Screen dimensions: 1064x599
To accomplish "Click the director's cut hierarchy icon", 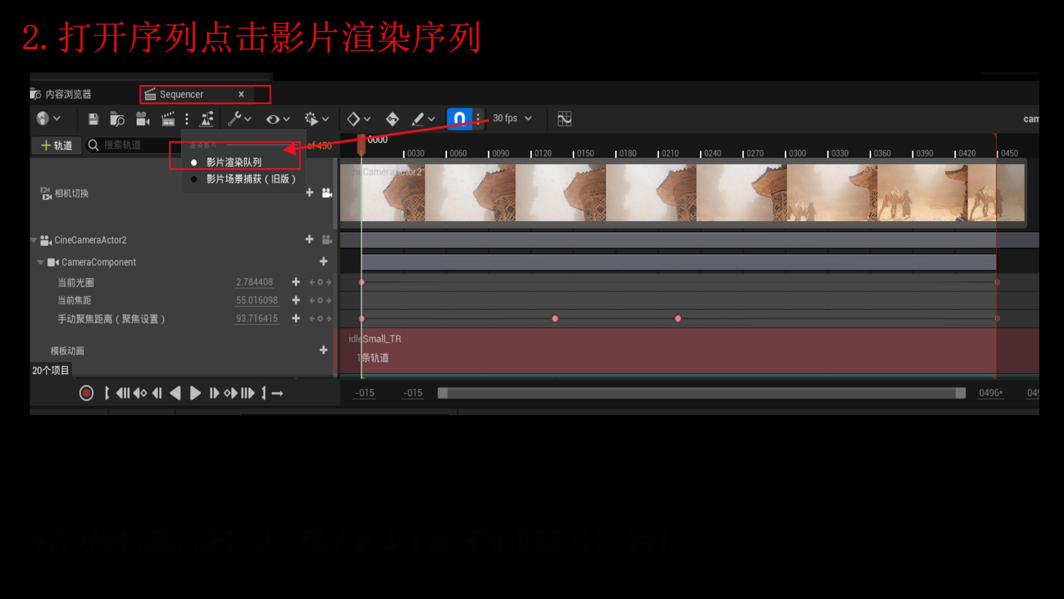I will tap(207, 119).
